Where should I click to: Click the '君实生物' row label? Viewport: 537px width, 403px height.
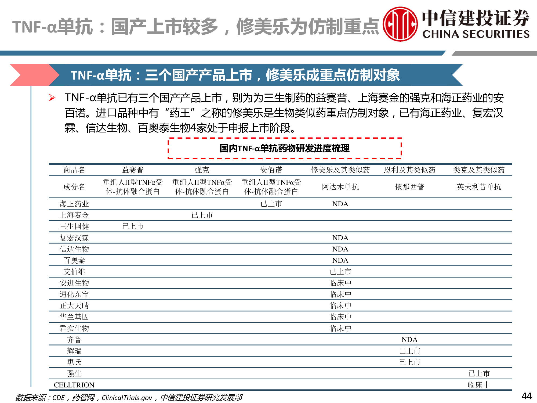click(x=74, y=328)
